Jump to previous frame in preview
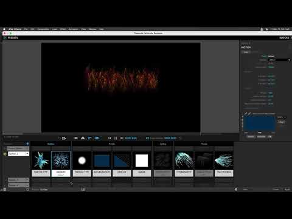 109,138
